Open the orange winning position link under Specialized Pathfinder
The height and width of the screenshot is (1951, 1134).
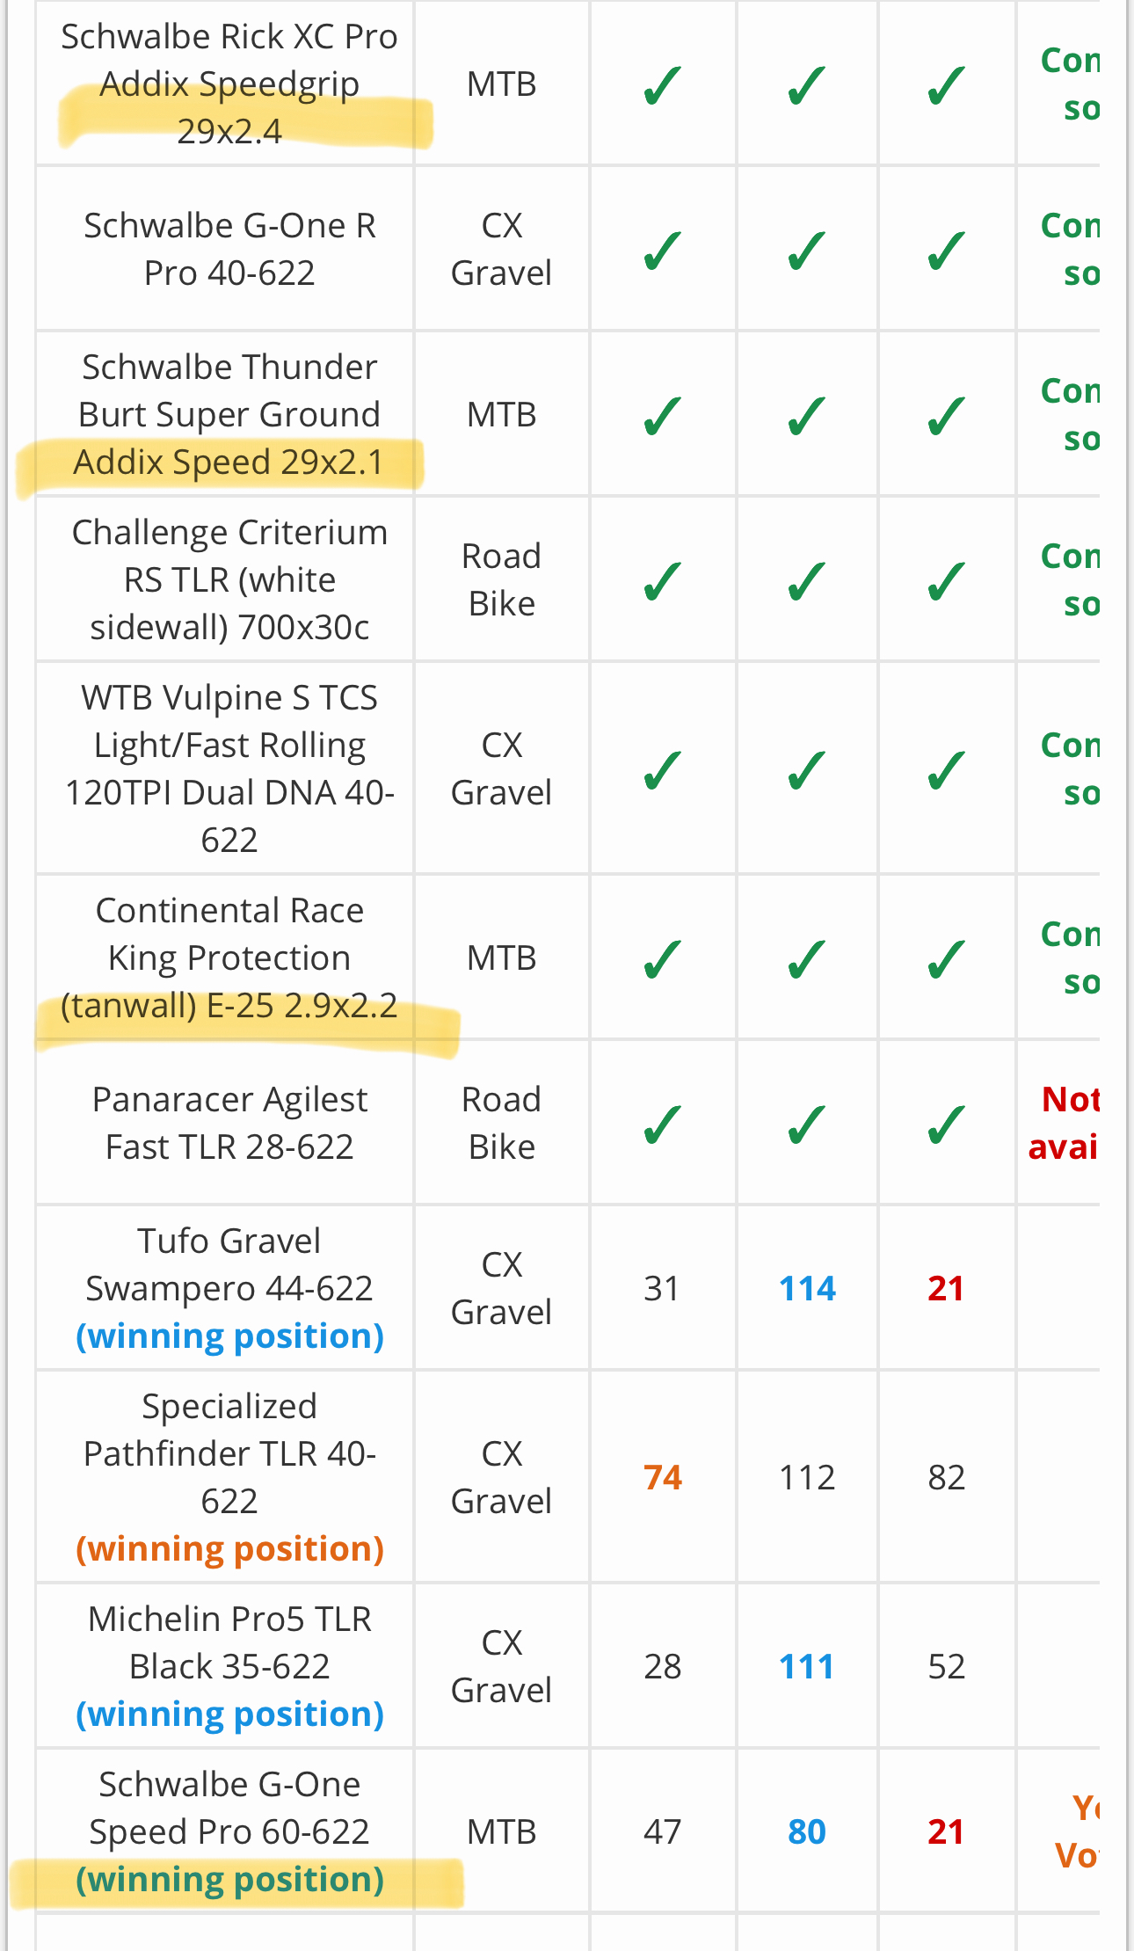[229, 1549]
